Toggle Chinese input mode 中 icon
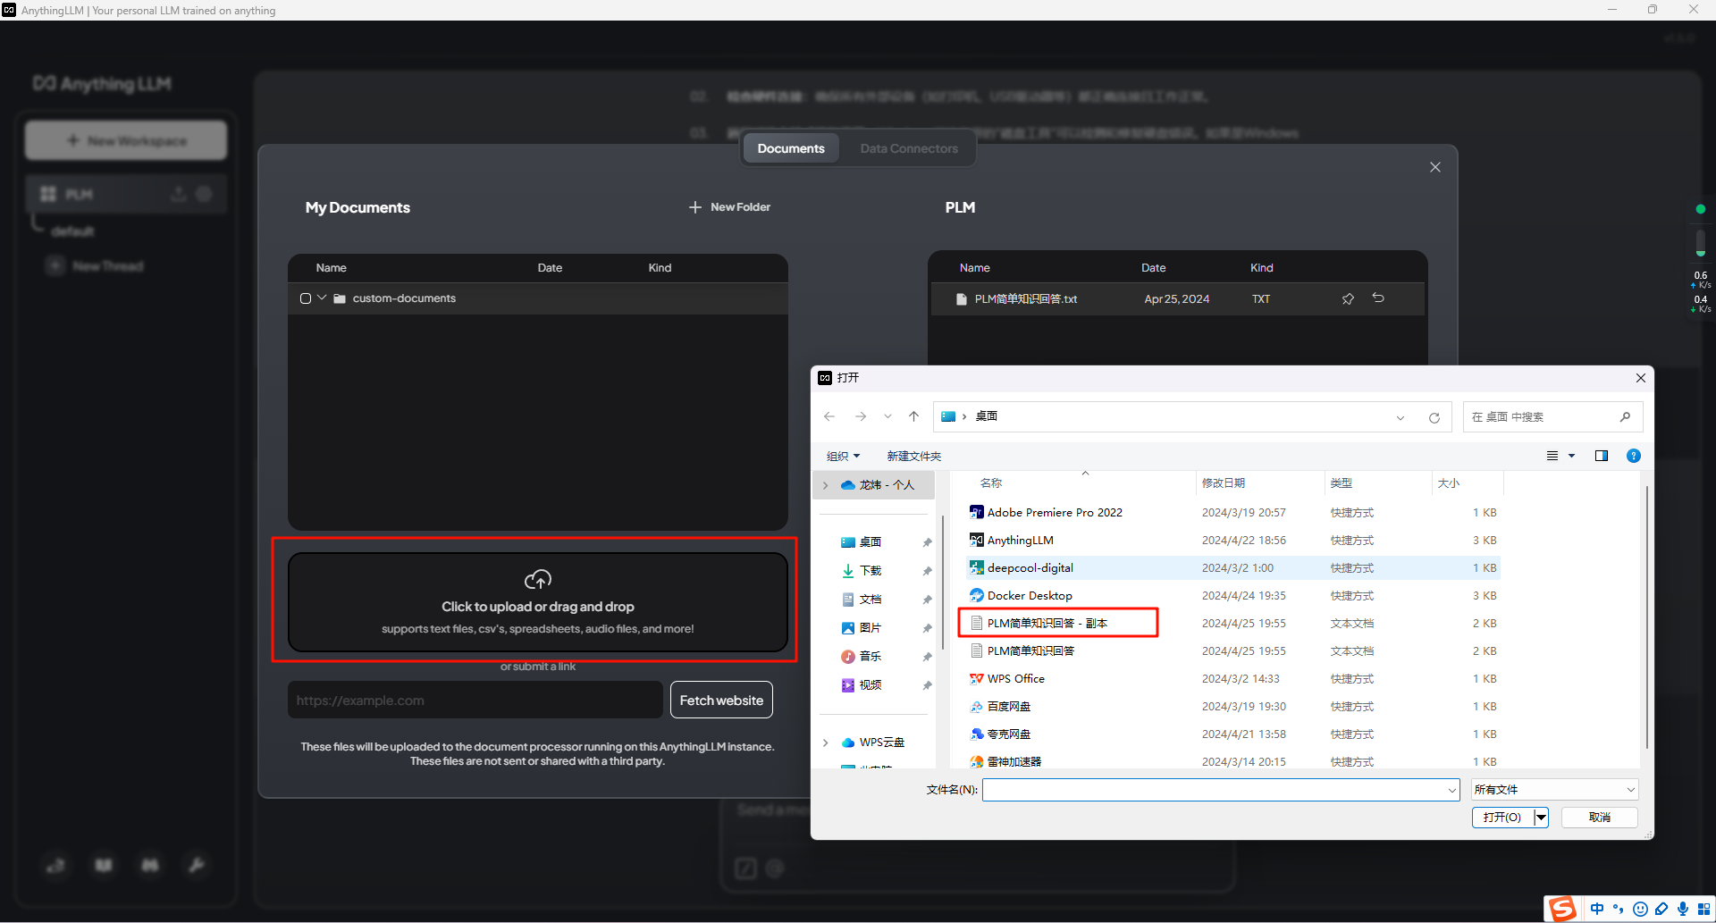The width and height of the screenshot is (1716, 923). click(1597, 910)
